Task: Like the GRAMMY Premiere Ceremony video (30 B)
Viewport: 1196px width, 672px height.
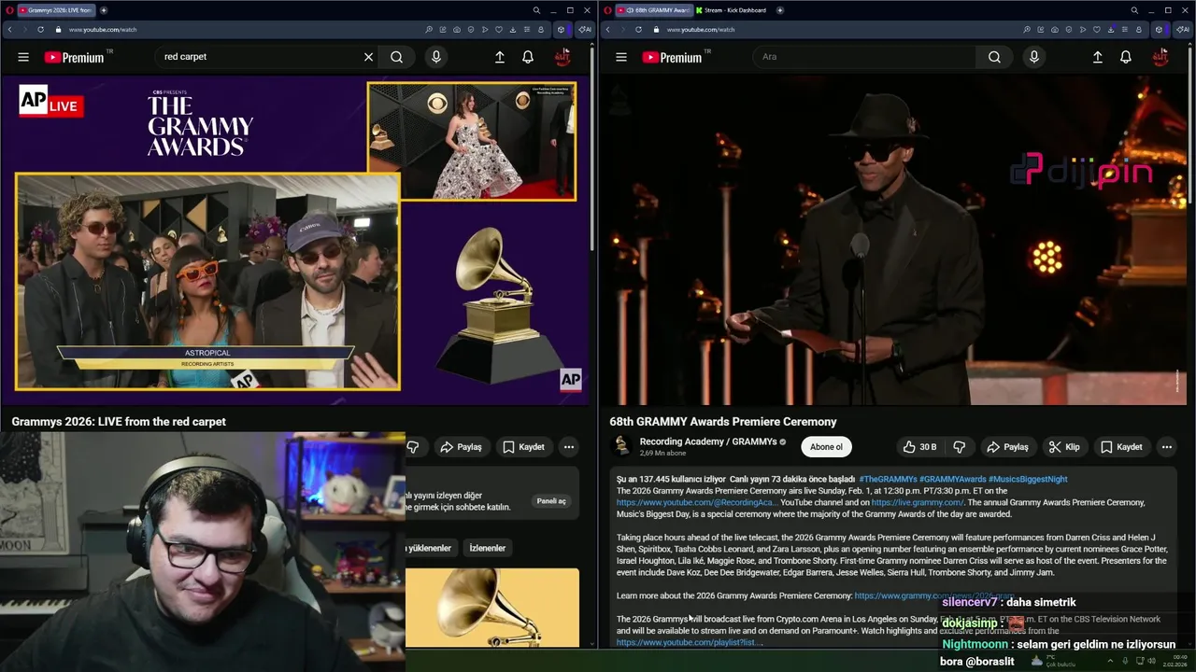Action: (x=919, y=447)
